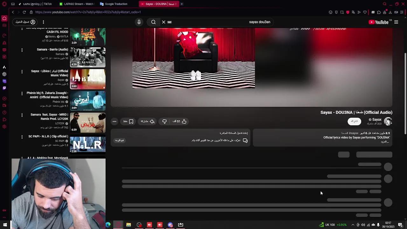Open history clock icon in sidebar
The image size is (407, 229).
coord(4,113)
